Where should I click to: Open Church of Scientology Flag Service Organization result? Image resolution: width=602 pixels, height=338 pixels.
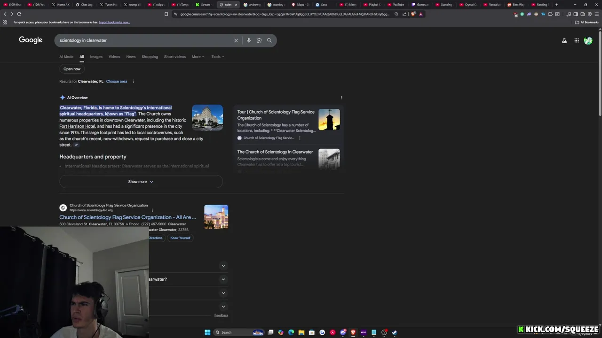127,217
